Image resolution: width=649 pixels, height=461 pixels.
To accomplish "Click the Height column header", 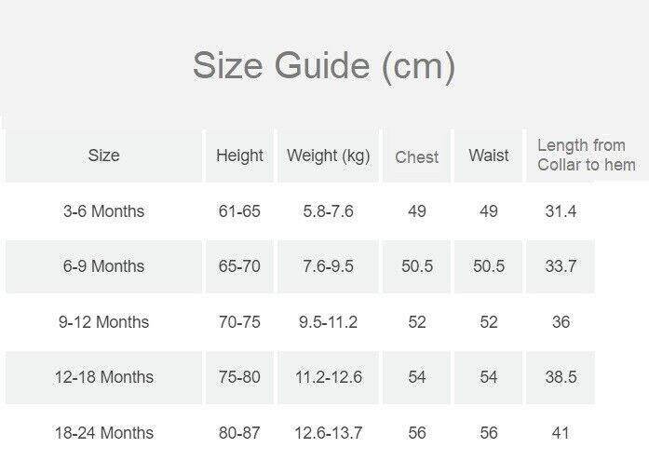I will coord(239,156).
